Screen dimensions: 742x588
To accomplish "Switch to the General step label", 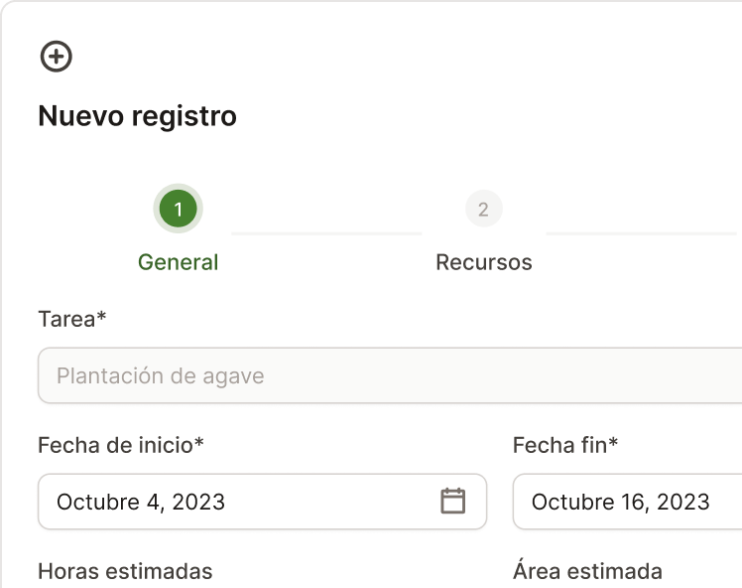I will [179, 262].
